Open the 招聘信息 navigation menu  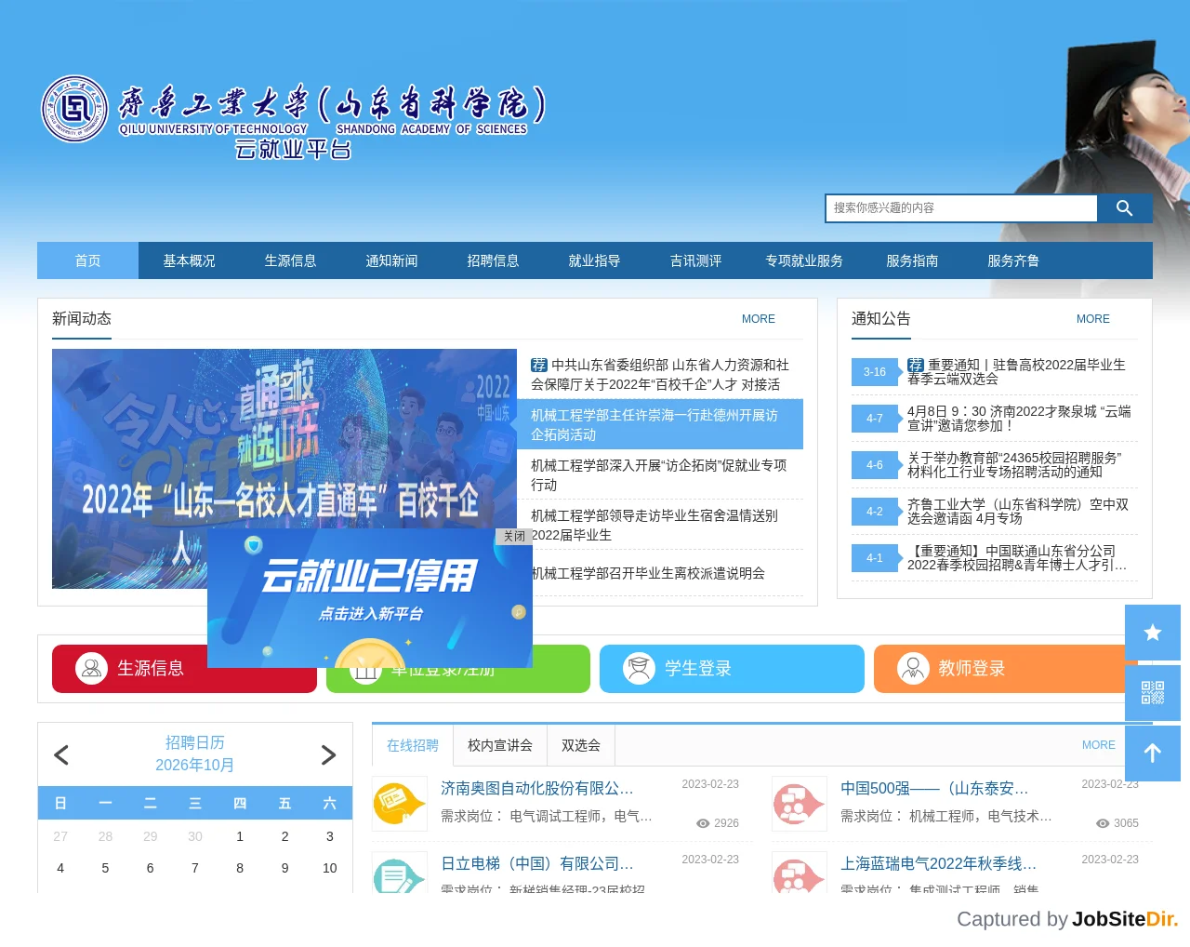[493, 260]
